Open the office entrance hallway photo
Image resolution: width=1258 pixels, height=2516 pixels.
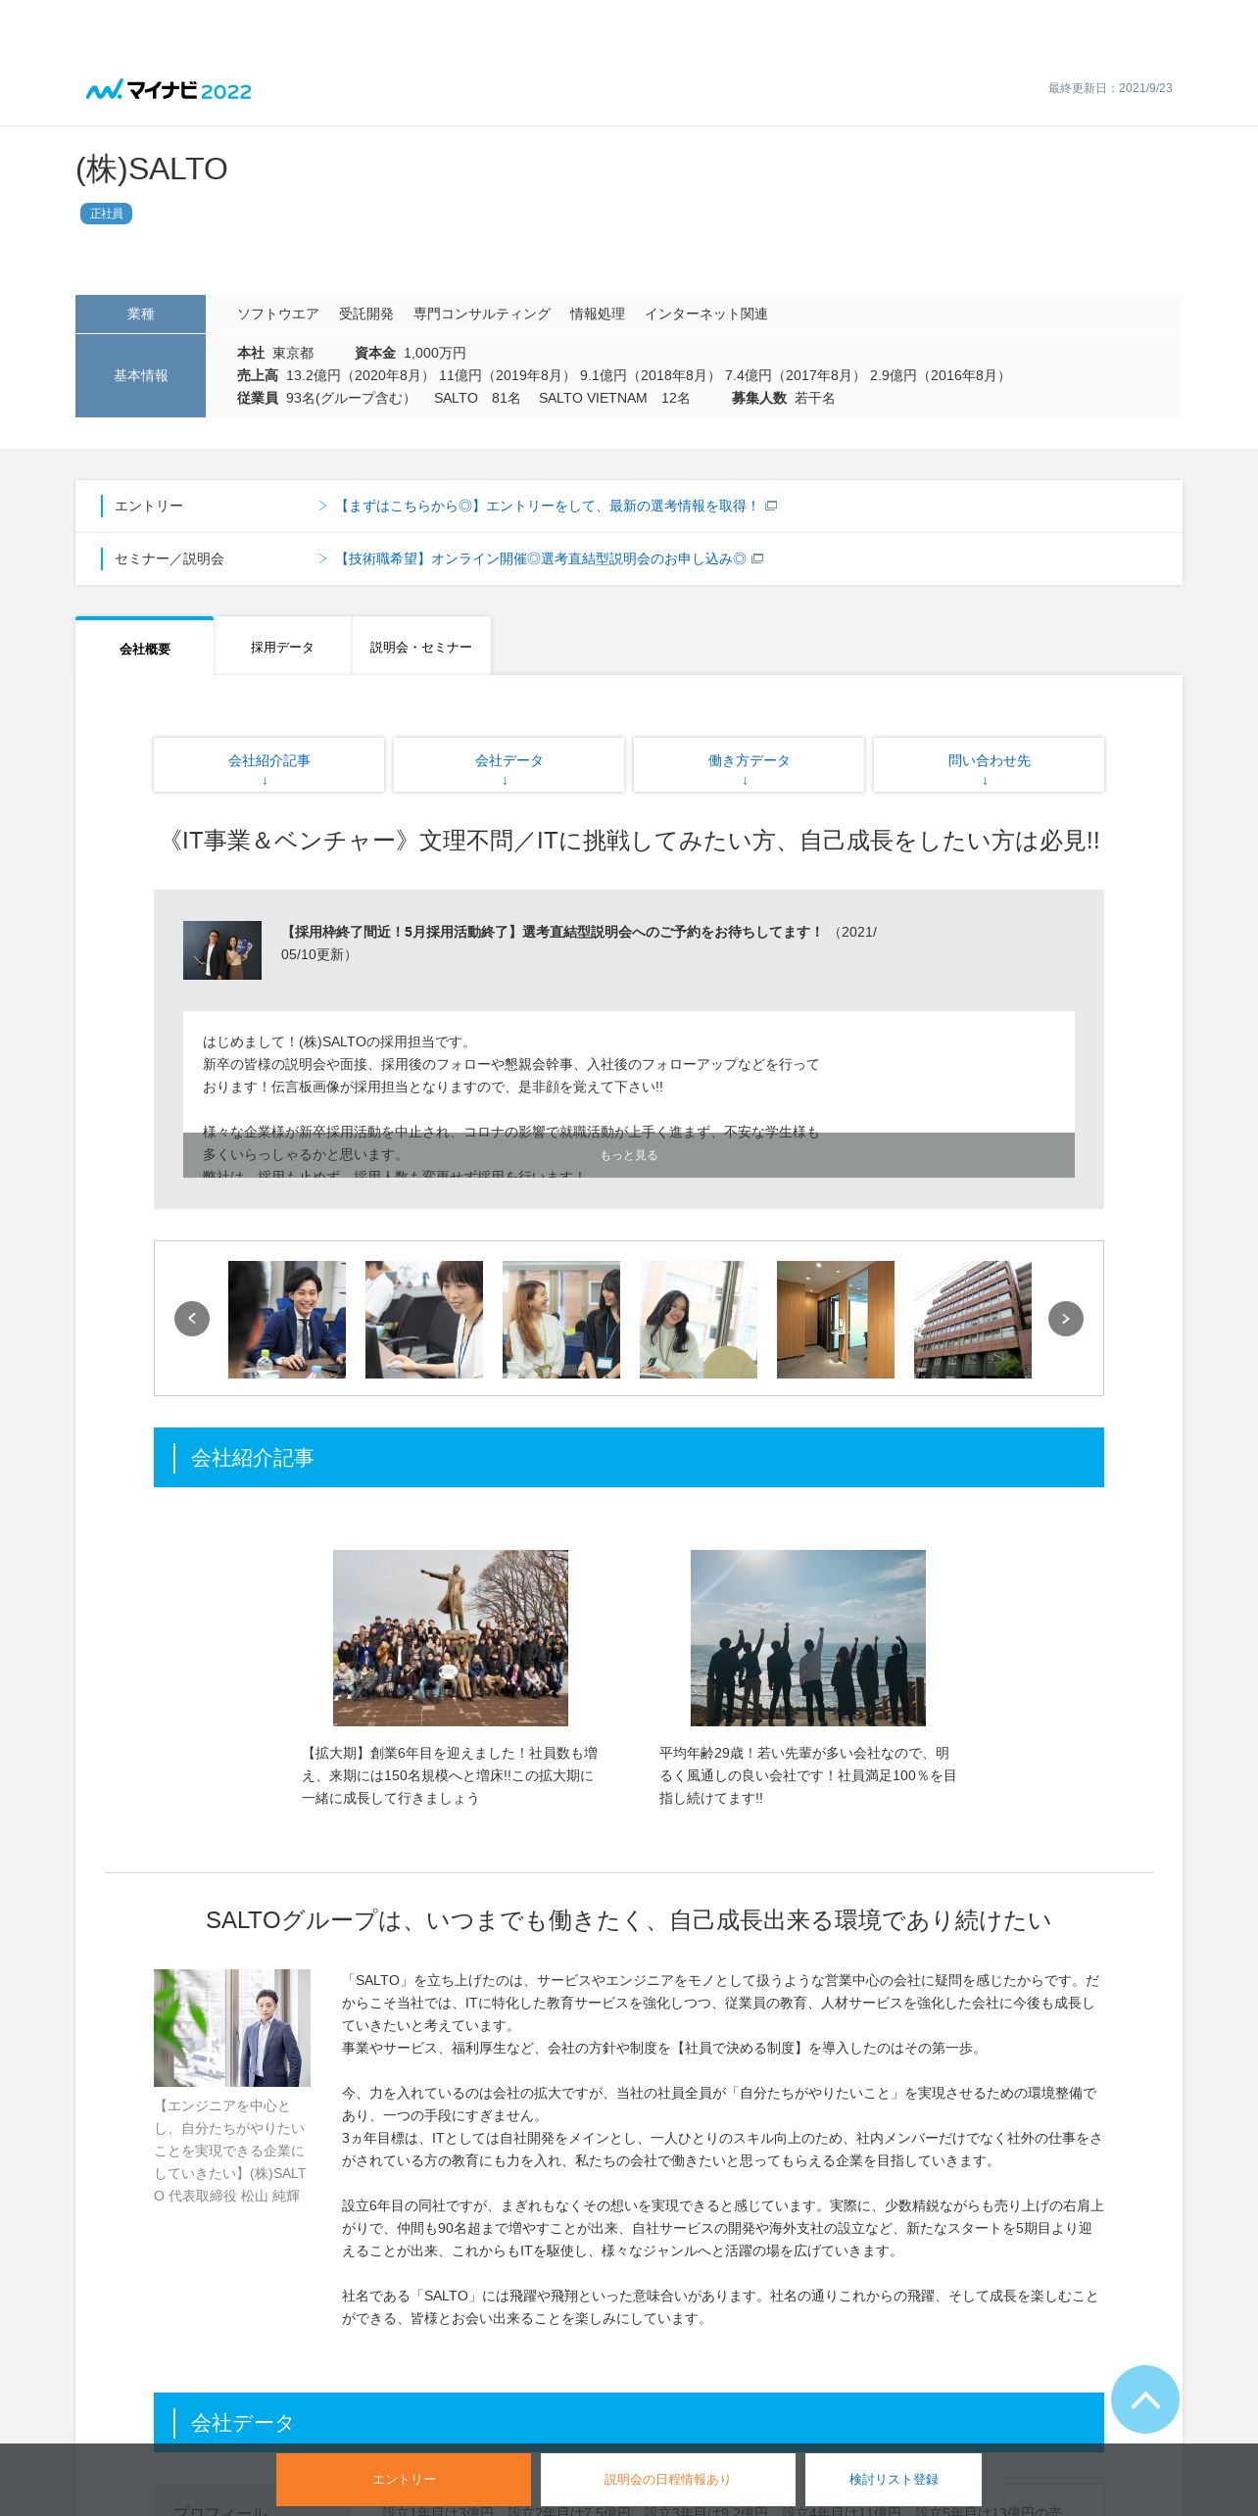(x=836, y=1320)
